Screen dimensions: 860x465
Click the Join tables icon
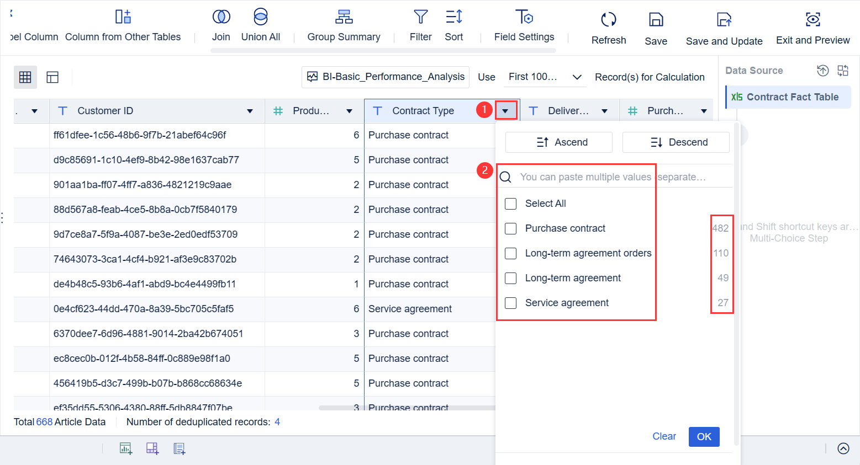click(x=221, y=18)
